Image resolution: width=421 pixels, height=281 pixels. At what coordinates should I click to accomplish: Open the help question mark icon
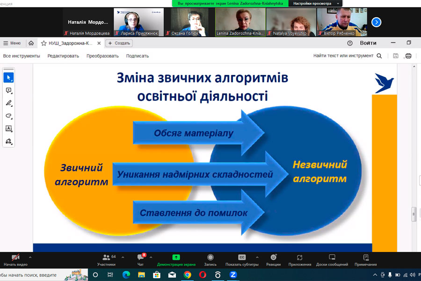coord(349,43)
